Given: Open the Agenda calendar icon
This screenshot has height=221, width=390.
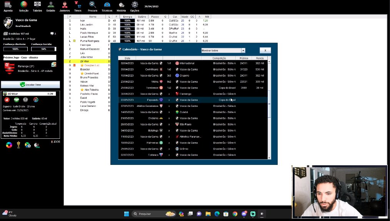Looking at the screenshot, I should 8,5.
